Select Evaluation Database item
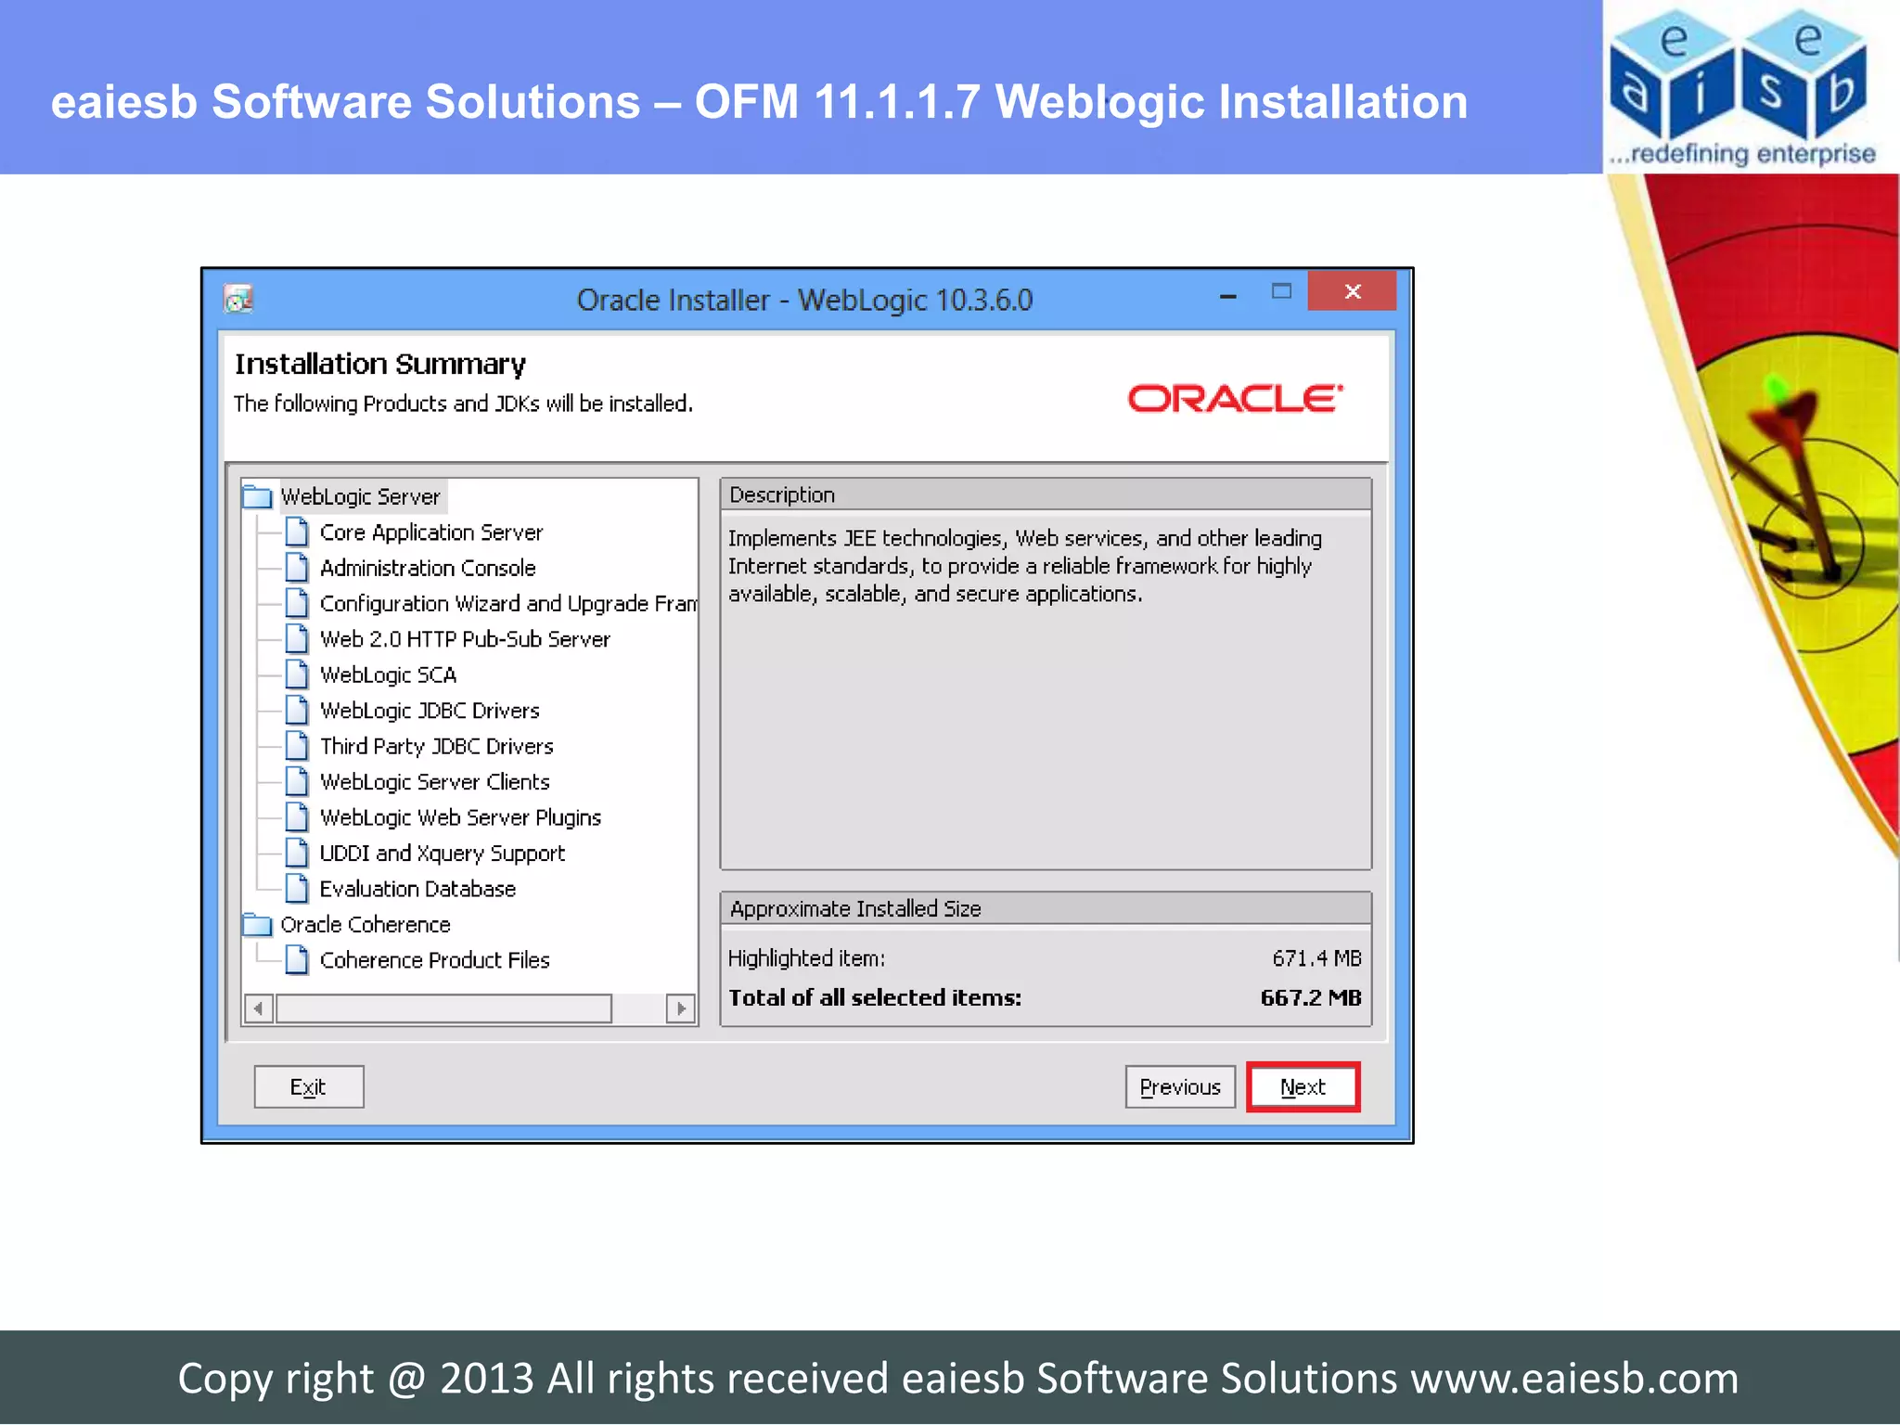This screenshot has height=1425, width=1900. tap(417, 889)
